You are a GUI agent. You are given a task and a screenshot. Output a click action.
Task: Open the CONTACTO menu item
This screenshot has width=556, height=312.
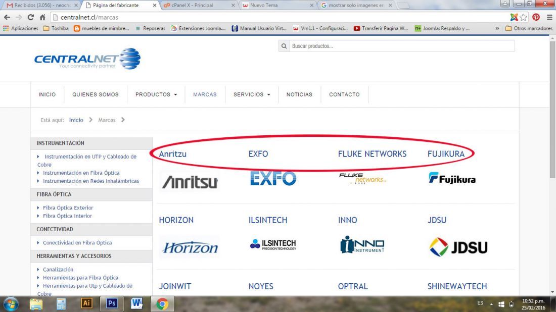point(344,94)
